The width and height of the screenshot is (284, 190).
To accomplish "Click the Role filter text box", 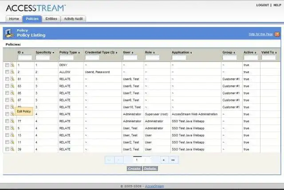I will coord(152,58).
